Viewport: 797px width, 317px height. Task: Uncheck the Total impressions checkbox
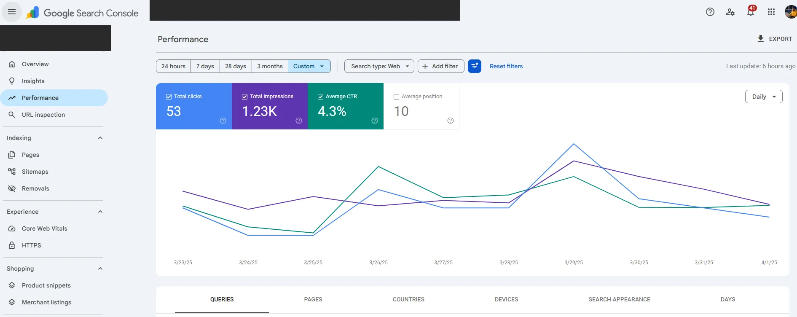[x=244, y=97]
